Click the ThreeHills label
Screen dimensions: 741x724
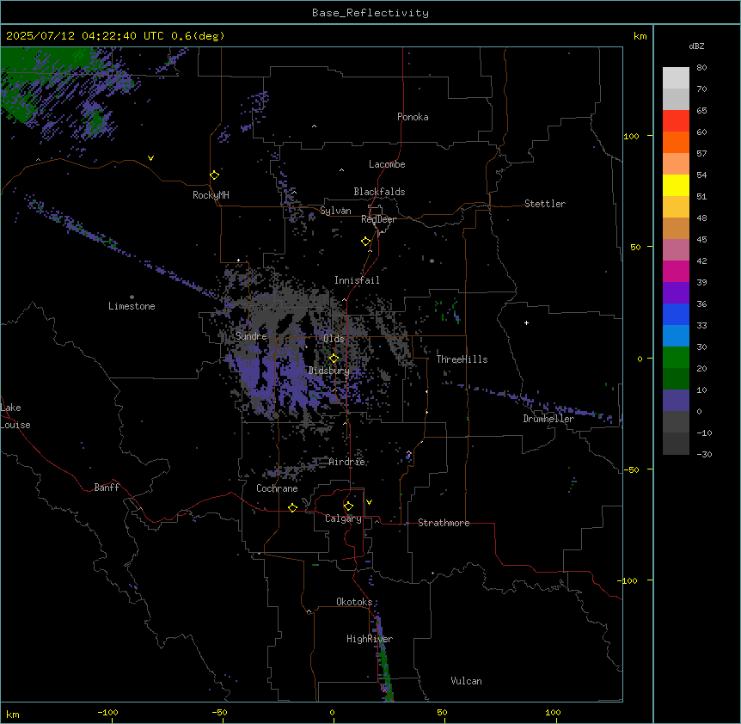[x=462, y=359]
